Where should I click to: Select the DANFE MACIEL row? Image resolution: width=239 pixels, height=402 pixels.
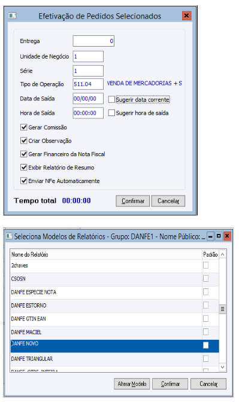115,332
